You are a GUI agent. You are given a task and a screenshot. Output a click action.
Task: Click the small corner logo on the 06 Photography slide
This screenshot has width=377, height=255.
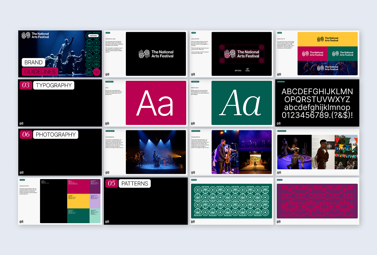point(21,173)
